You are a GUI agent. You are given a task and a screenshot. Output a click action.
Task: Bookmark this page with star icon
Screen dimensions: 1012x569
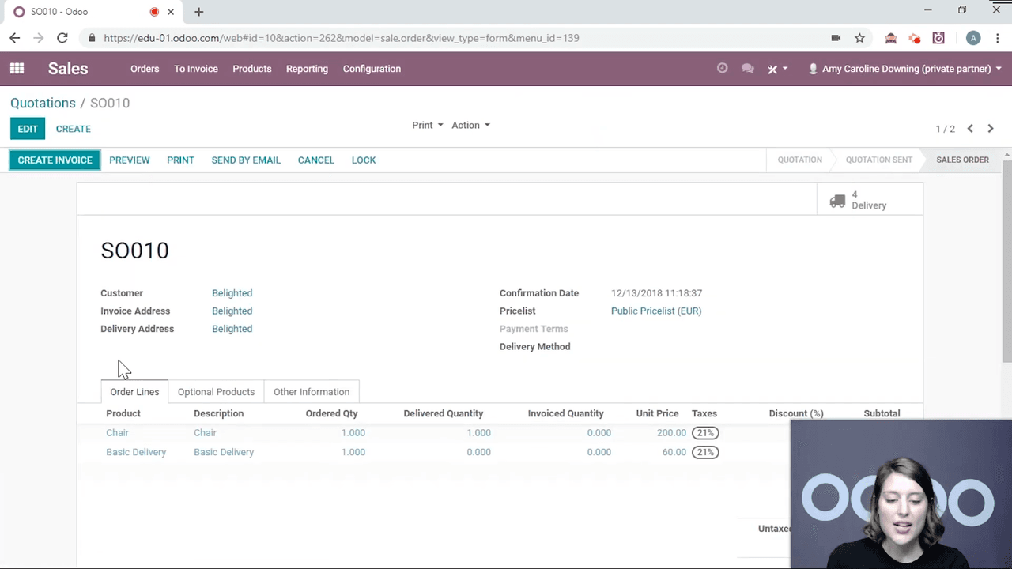(x=859, y=38)
